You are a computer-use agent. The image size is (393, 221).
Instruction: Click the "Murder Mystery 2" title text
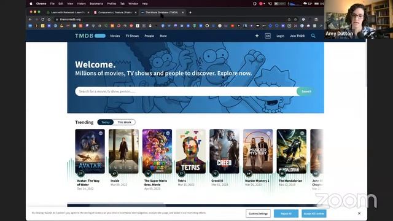[x=257, y=180]
